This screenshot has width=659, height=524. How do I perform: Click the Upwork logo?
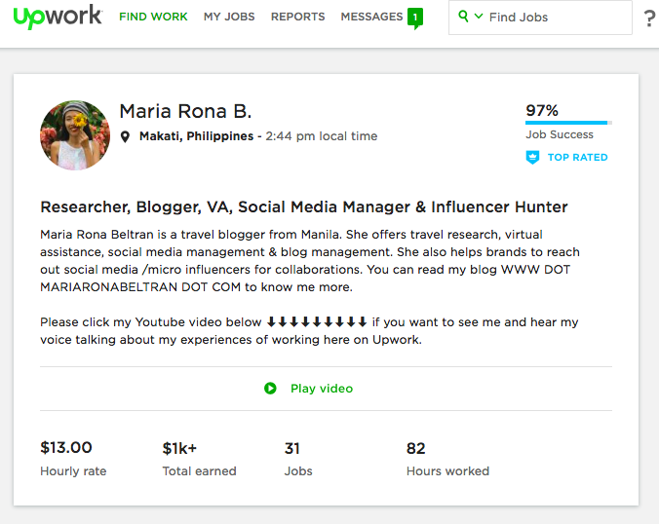click(x=58, y=17)
